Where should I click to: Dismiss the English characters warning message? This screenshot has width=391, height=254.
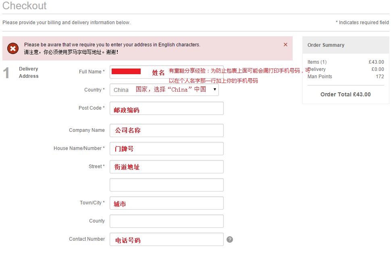coord(285,45)
